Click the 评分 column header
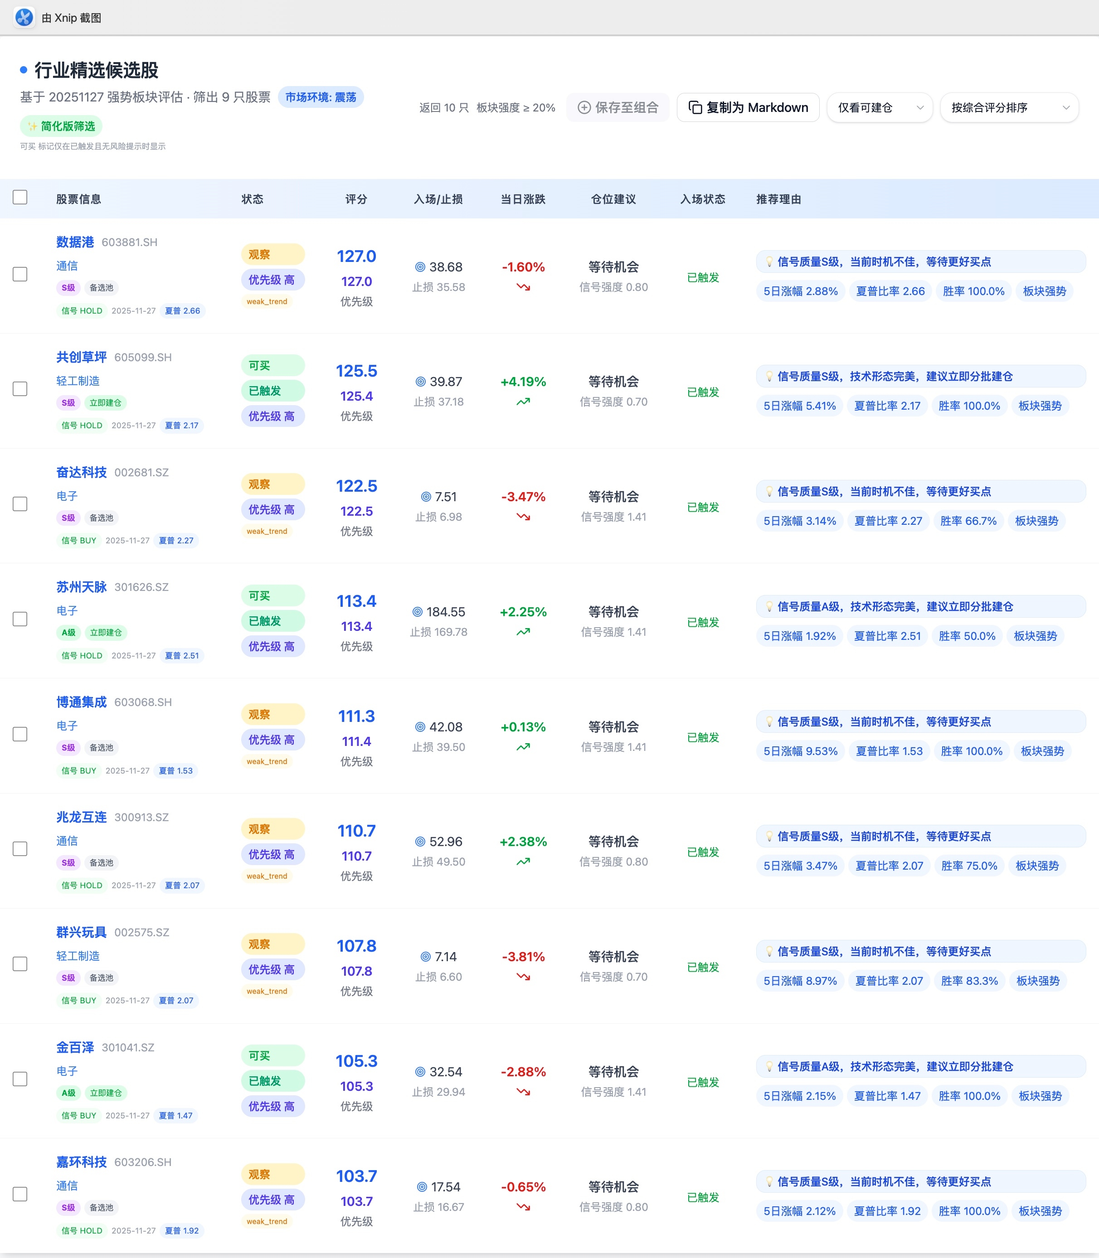This screenshot has width=1099, height=1258. click(356, 199)
